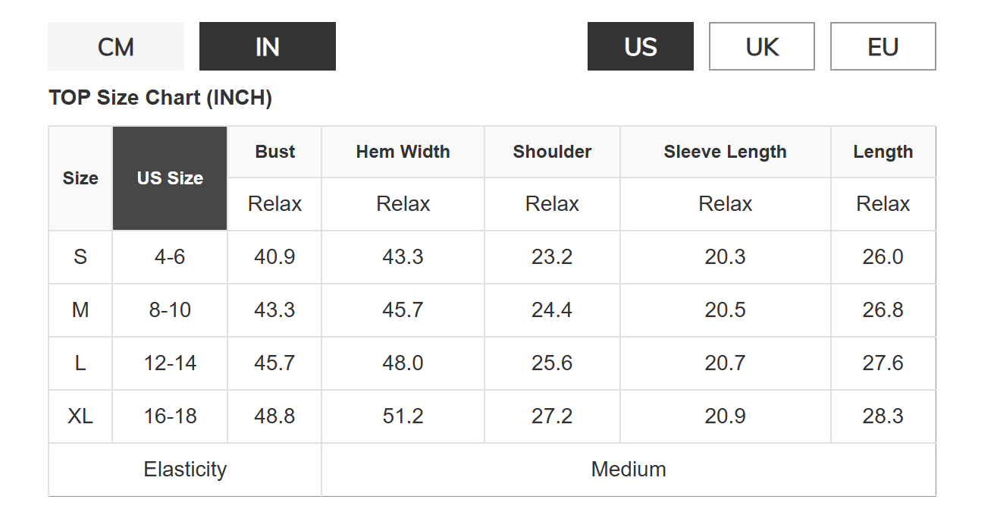Click the Sleeve Length column header

726,152
